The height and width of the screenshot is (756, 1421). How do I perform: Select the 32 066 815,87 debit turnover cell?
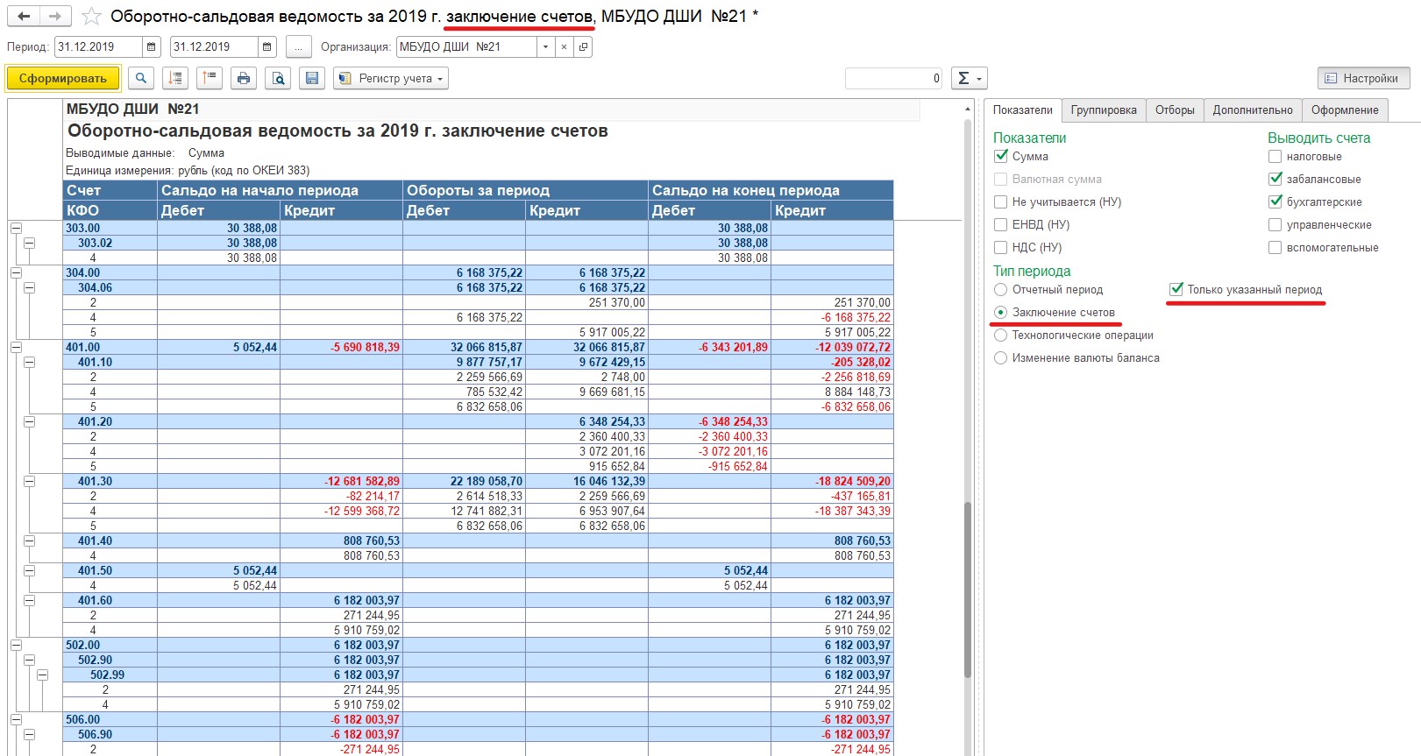point(464,347)
